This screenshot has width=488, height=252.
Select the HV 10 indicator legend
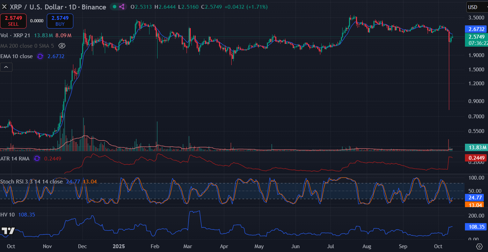point(7,215)
